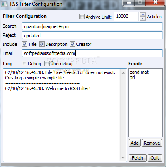Click log scrollbar down arrow
The height and width of the screenshot is (167, 166).
123,158
